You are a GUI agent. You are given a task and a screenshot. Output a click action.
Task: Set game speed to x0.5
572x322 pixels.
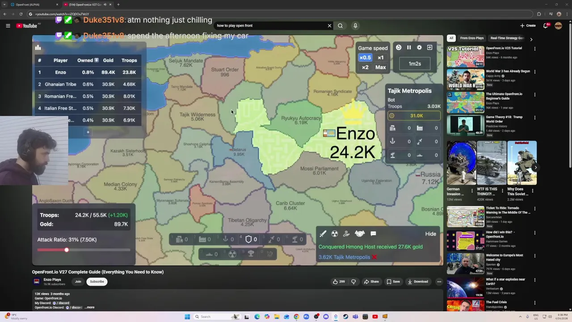(x=365, y=58)
